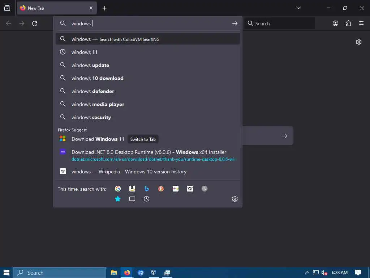Viewport: 370px width, 278px height.
Task: Open the monitor app taskbar icon
Action: 167,273
